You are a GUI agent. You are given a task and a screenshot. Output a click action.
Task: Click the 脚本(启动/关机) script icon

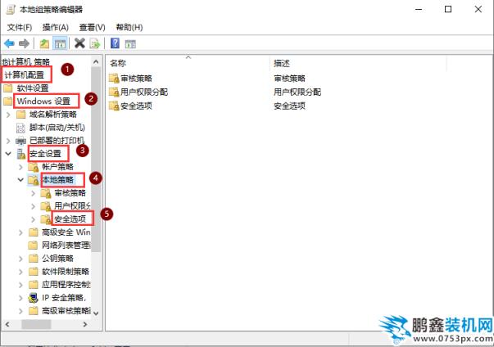point(20,128)
